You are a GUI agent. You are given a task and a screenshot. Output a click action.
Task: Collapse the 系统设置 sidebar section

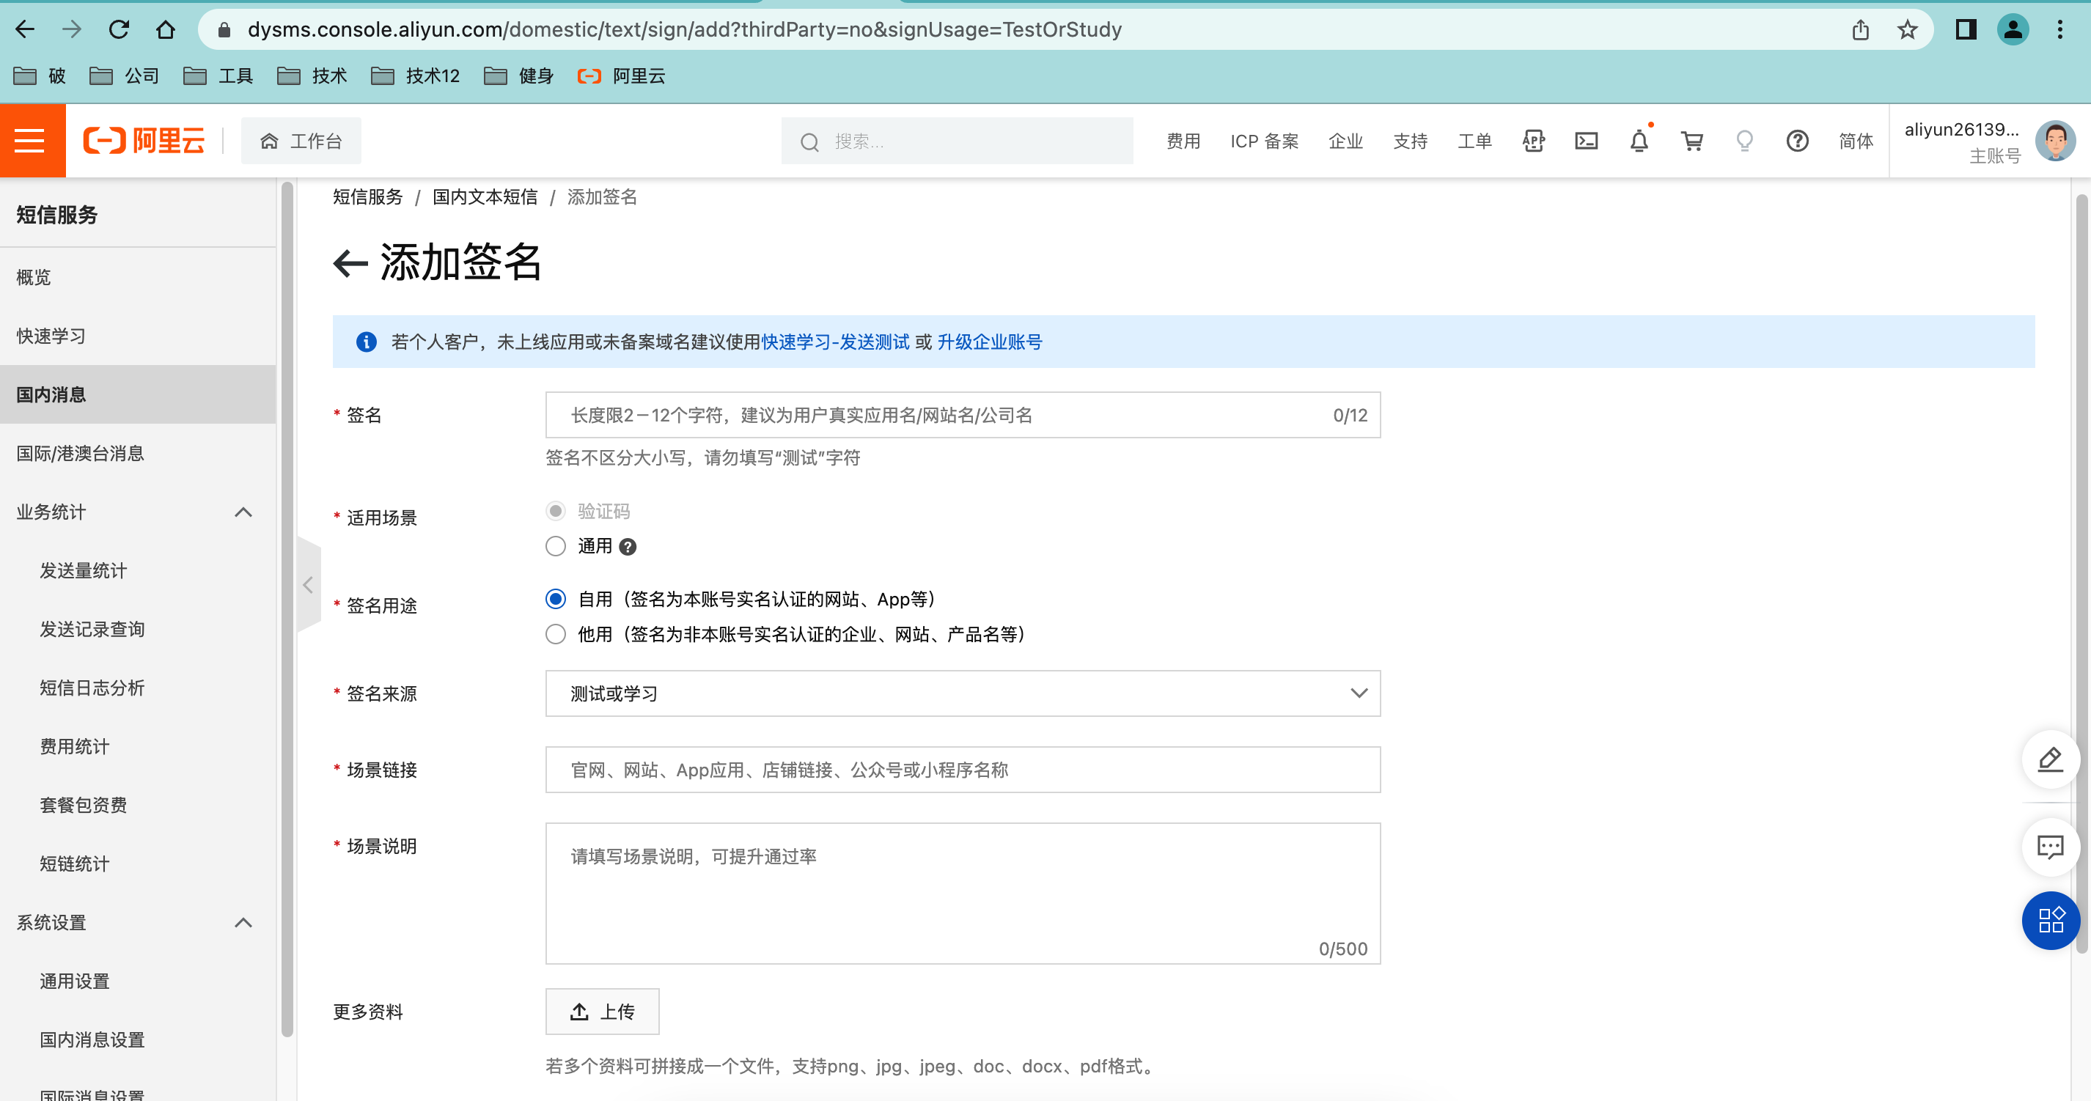click(243, 922)
